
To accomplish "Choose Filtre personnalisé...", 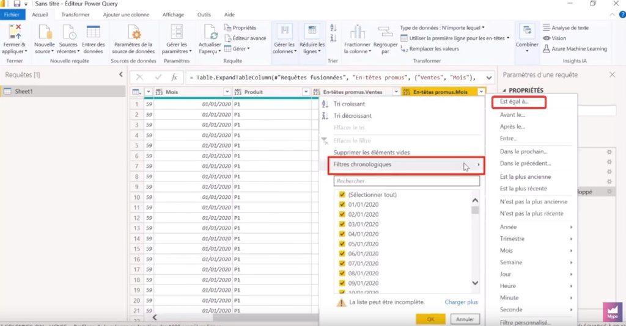I will (525, 322).
